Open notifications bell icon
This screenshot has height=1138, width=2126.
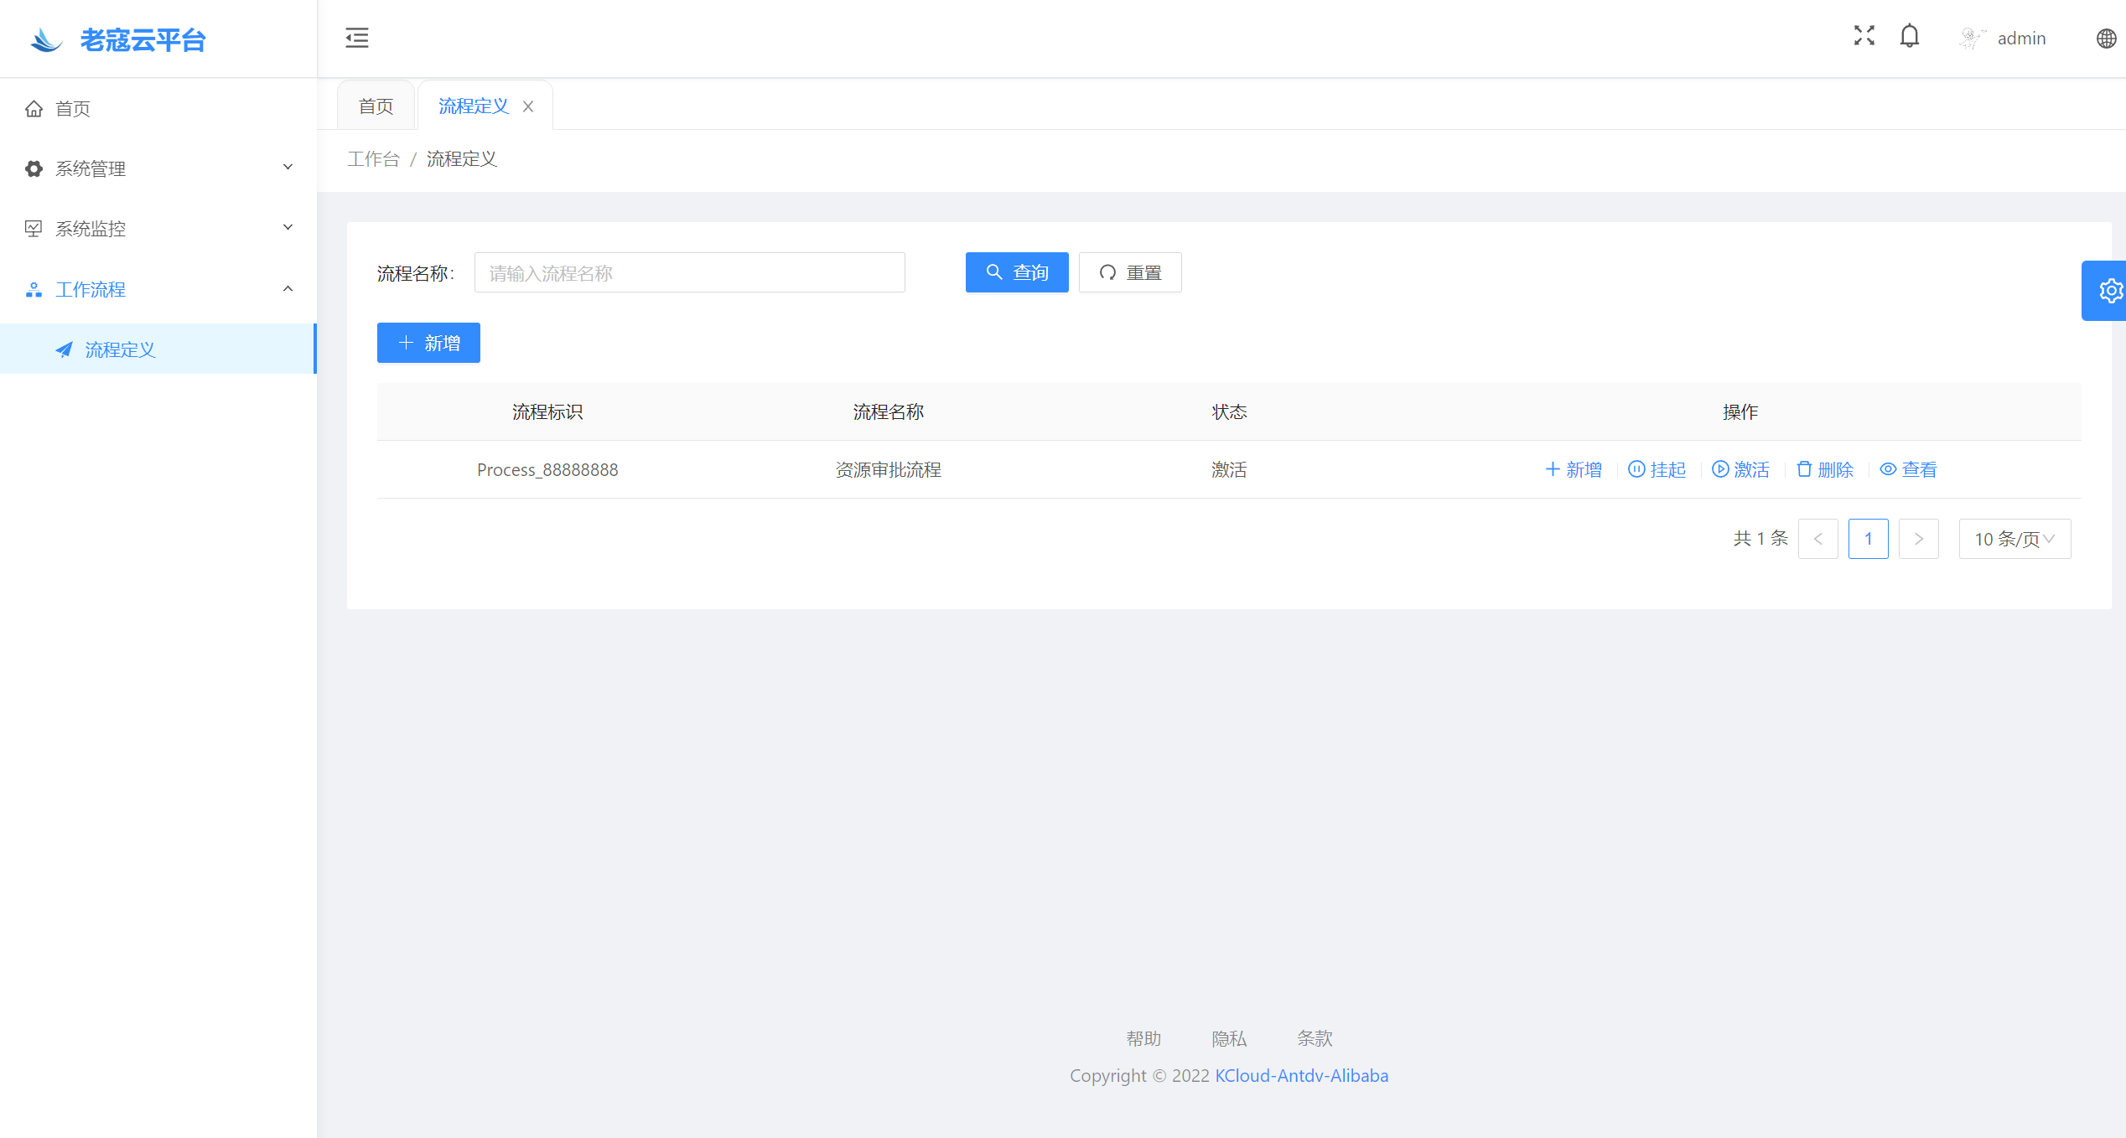point(1910,36)
